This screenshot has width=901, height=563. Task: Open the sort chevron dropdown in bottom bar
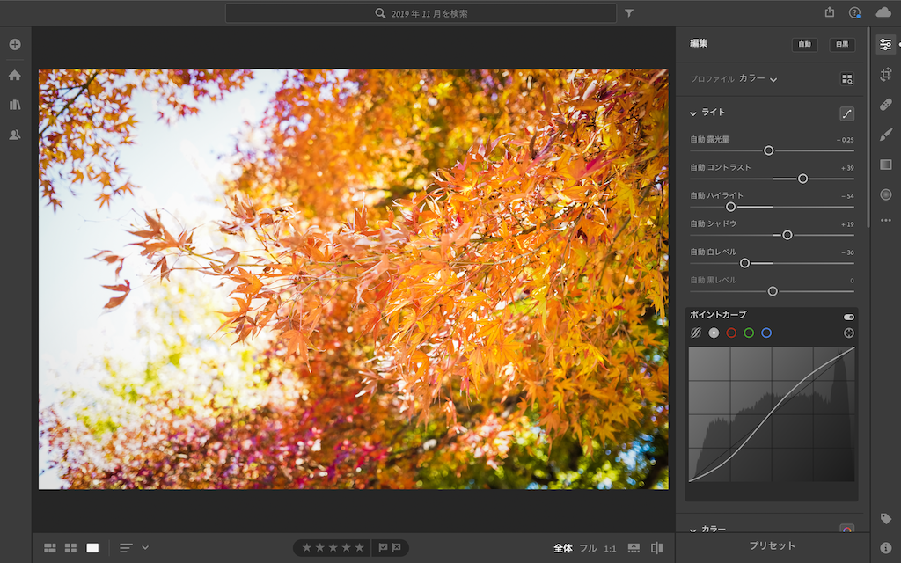(x=145, y=548)
